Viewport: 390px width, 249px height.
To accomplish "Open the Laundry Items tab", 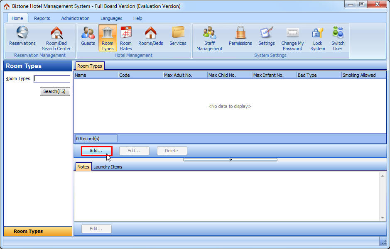I will tap(108, 166).
